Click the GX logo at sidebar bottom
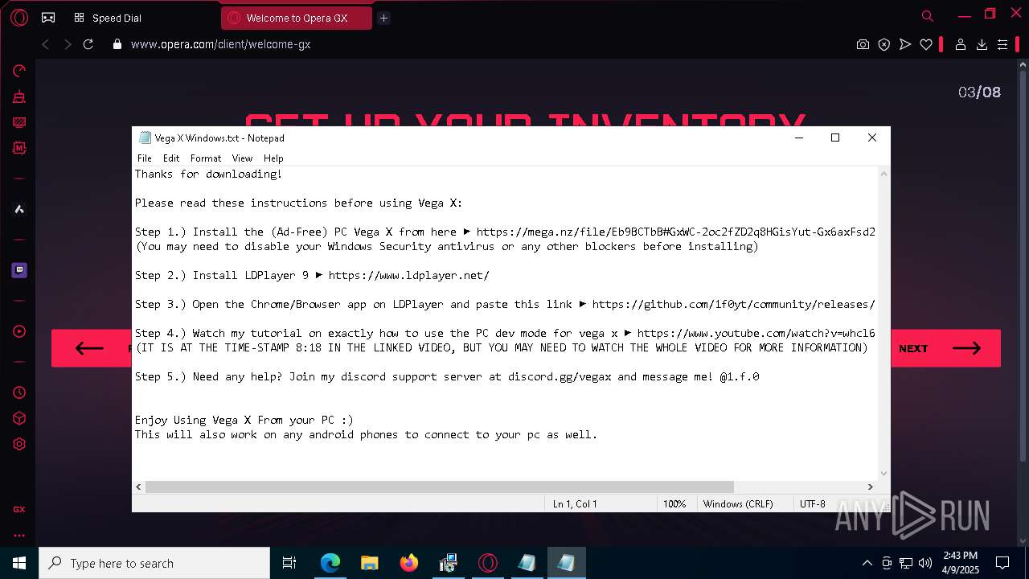 [x=19, y=509]
